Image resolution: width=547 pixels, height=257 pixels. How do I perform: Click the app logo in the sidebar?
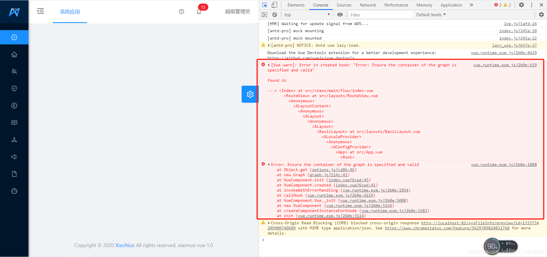click(x=14, y=12)
